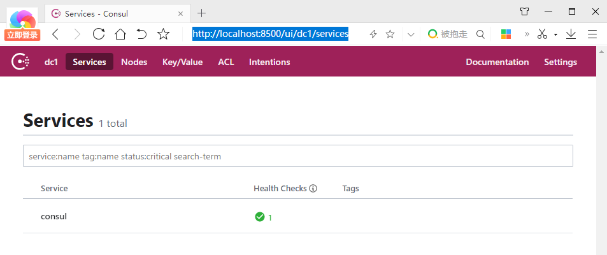
Task: Click the Health Checks column header
Action: (280, 188)
